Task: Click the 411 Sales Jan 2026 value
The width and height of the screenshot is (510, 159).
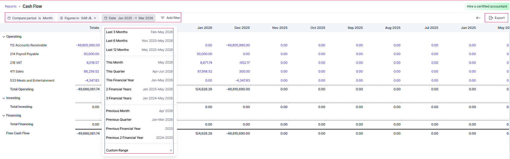Action: pyautogui.click(x=204, y=72)
